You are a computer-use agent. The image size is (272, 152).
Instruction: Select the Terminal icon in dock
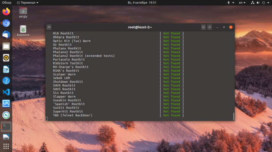[x=6, y=127]
